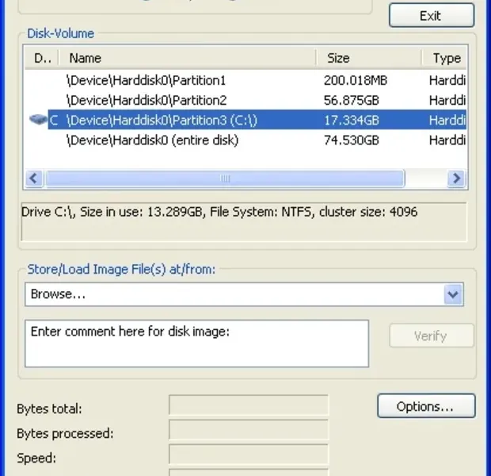Sort list by Name column header

tap(187, 58)
